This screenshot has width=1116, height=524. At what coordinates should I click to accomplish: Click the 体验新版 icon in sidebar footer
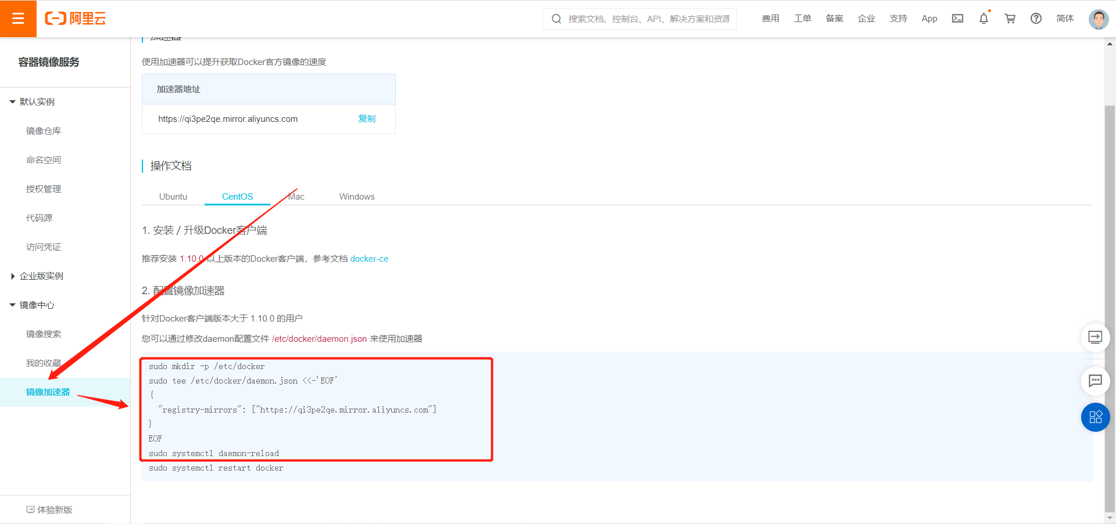[30, 509]
